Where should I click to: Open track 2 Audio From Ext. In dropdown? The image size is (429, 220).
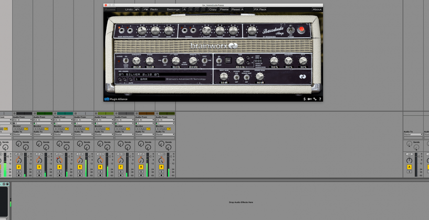22,120
